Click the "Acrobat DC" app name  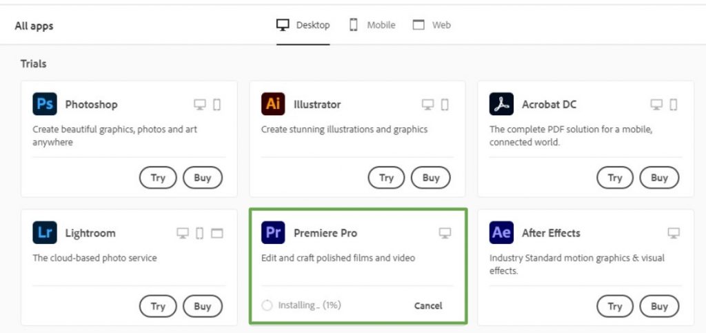pyautogui.click(x=549, y=104)
